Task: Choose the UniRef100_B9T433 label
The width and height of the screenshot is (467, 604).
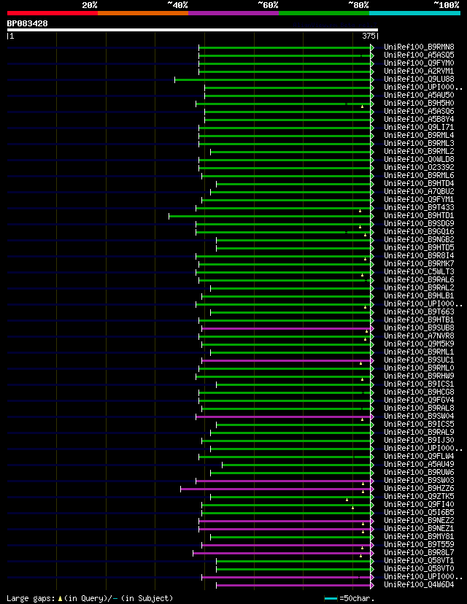Action: pyautogui.click(x=419, y=208)
